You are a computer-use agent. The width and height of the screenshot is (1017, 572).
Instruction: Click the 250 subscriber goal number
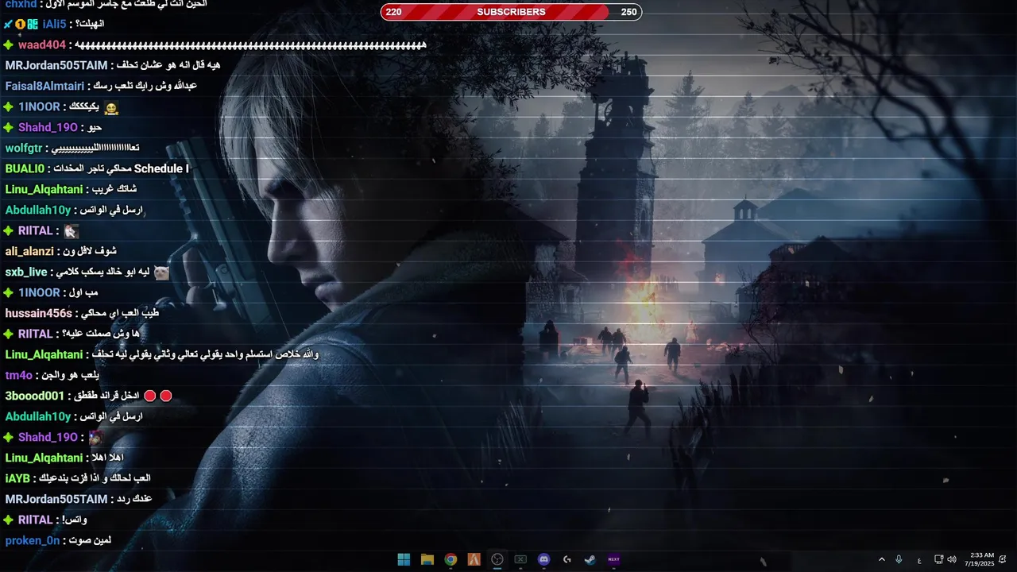click(628, 12)
